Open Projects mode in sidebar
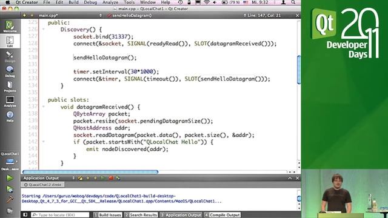The height and width of the screenshot is (218, 388). click(x=10, y=86)
